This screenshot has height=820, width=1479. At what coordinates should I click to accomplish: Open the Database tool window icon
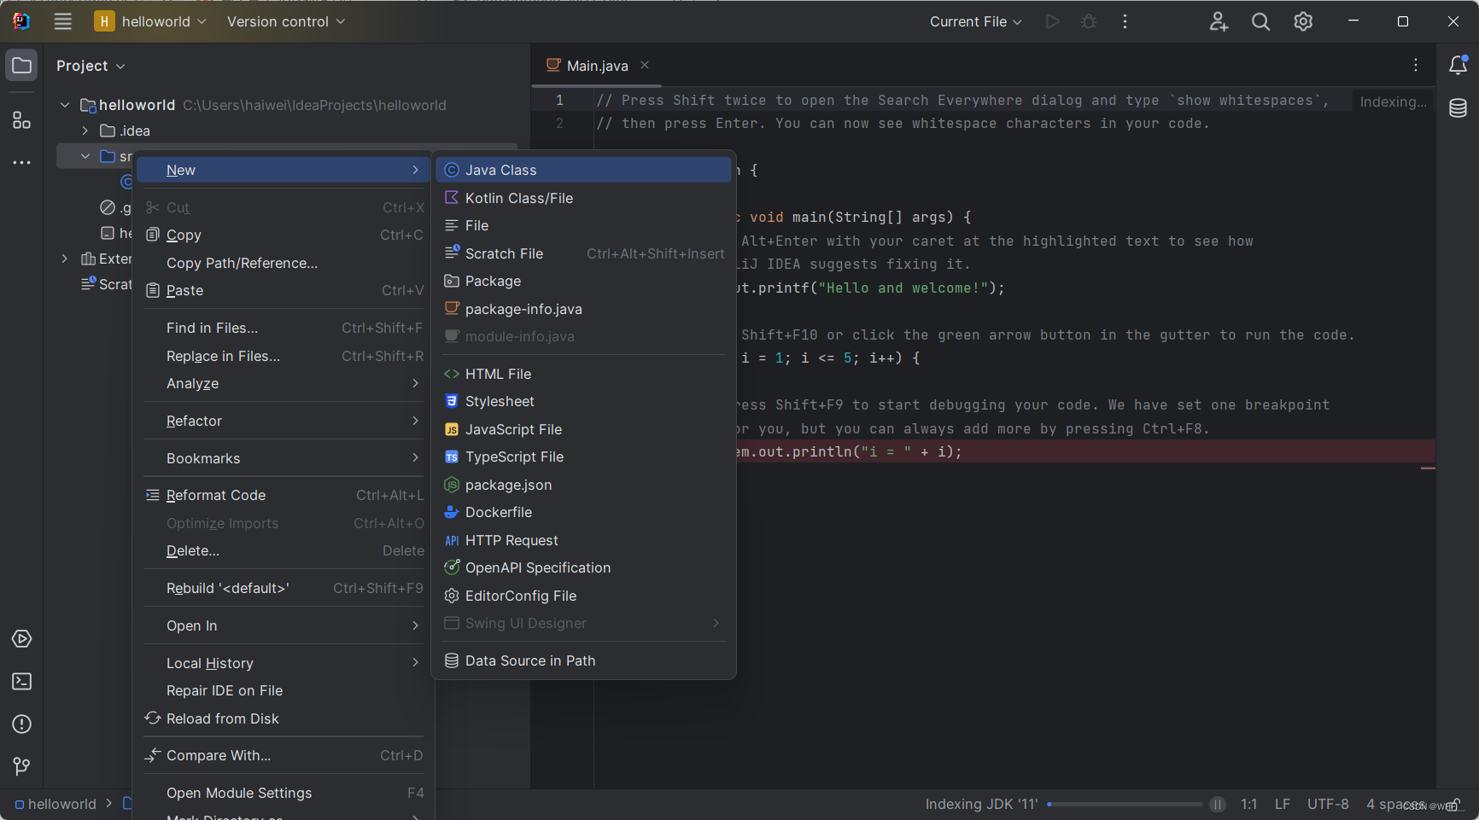[1458, 108]
